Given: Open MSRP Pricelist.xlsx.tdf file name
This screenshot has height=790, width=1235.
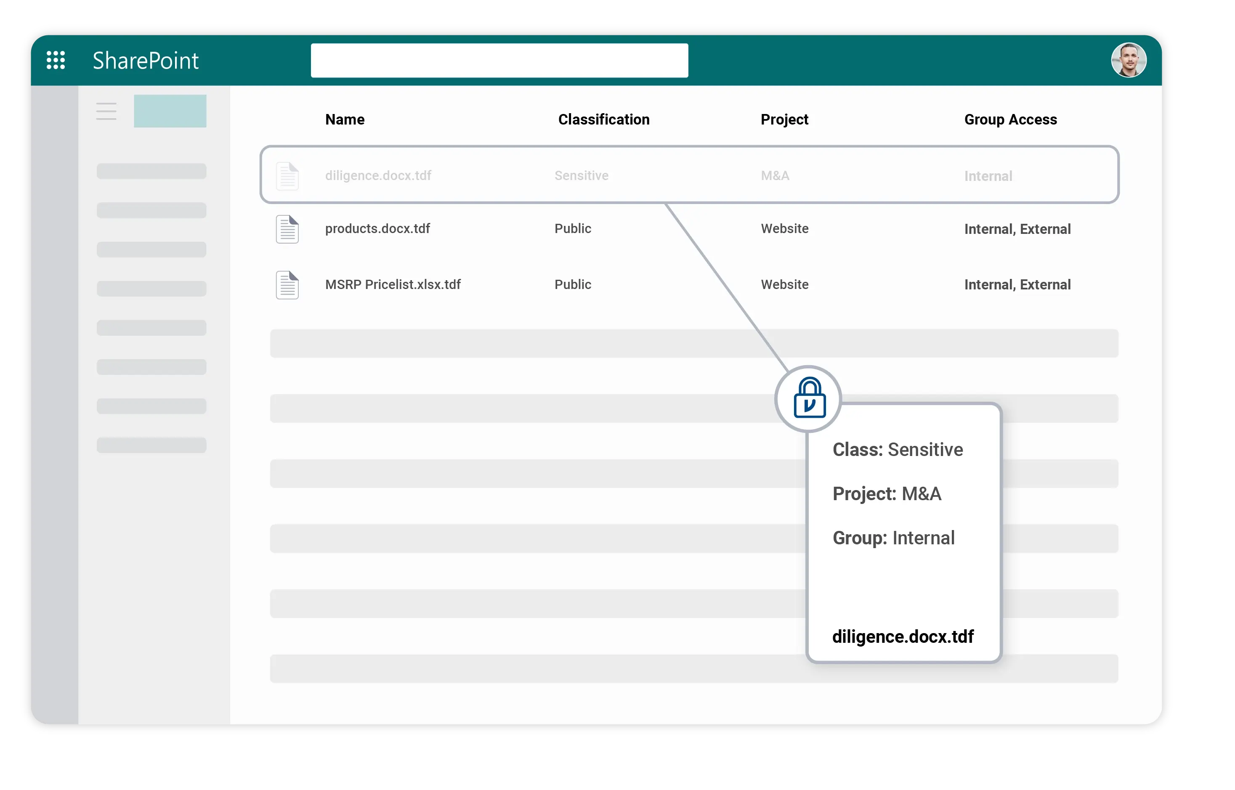Looking at the screenshot, I should [393, 284].
